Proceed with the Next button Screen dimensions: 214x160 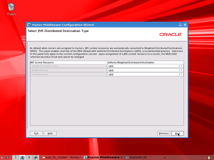[x=178, y=133]
